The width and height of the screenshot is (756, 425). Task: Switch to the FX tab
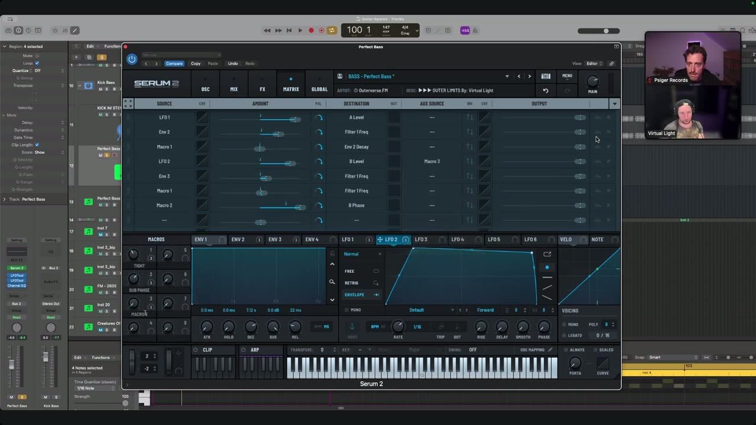point(262,84)
